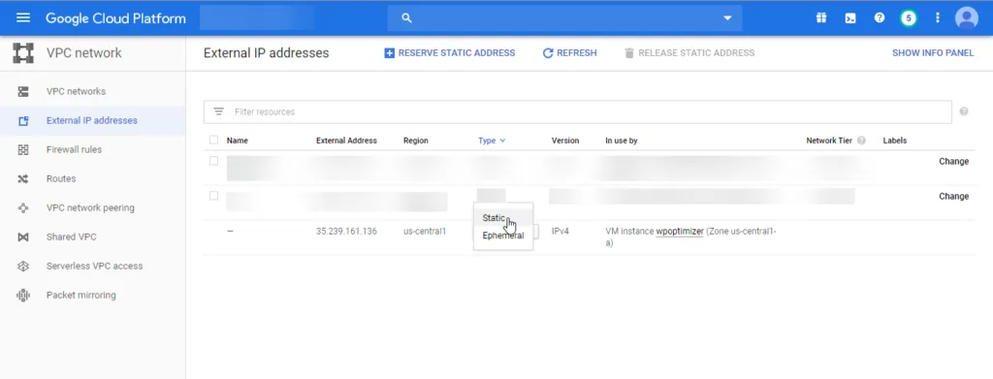This screenshot has width=993, height=379.
Task: Click Show Info Panel
Action: [x=933, y=53]
